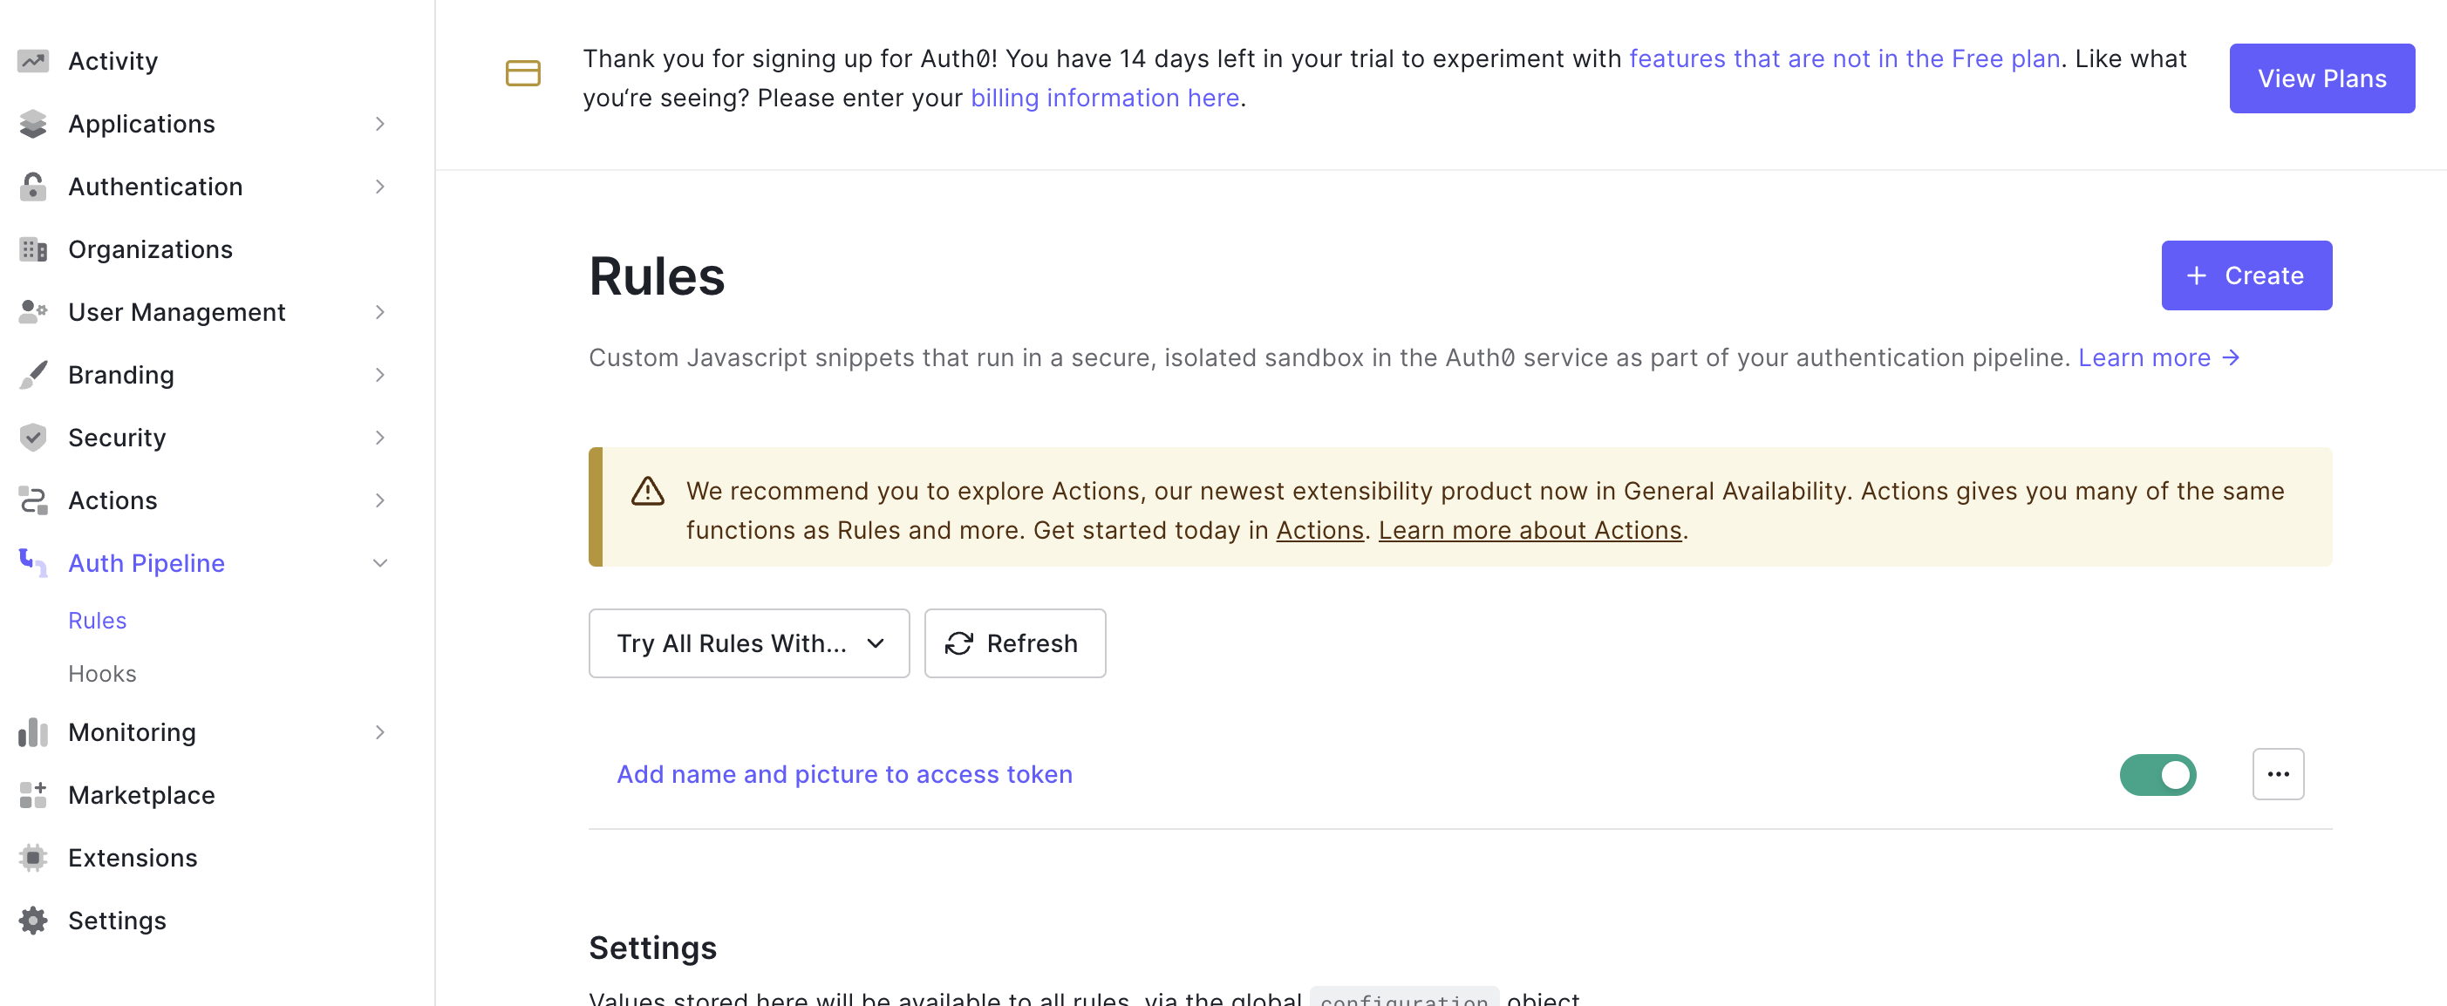This screenshot has width=2447, height=1006.
Task: Open the Hooks submenu item
Action: click(x=103, y=674)
